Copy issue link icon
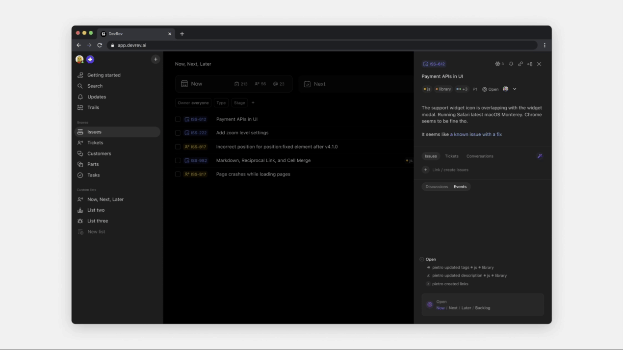The height and width of the screenshot is (350, 623). click(520, 64)
